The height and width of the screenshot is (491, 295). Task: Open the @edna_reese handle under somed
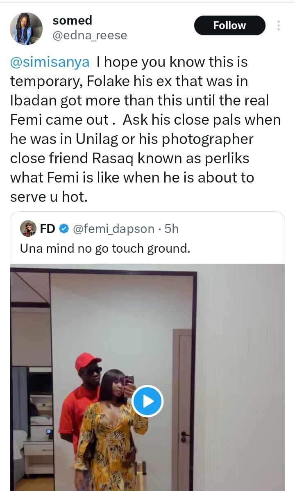point(90,35)
